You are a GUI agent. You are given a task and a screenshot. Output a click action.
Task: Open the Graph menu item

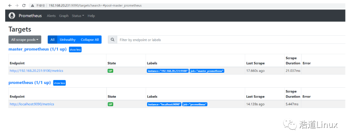coord(64,16)
